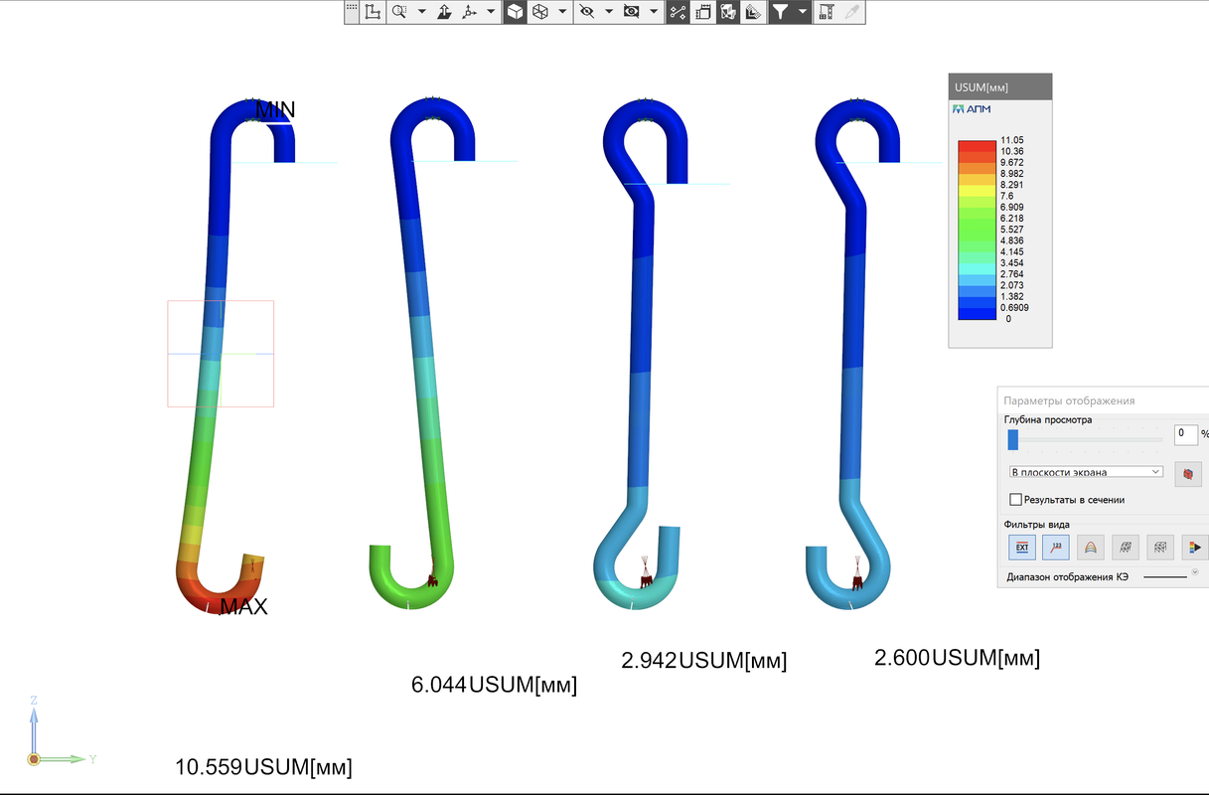Open the boxed-eye visibility dropdown arrow
The width and height of the screenshot is (1209, 795).
(x=653, y=12)
